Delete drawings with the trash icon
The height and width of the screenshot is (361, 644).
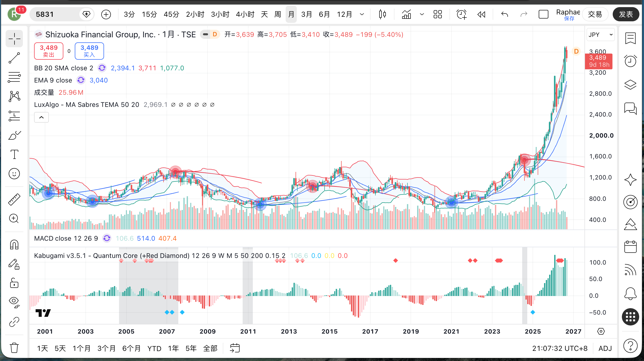[14, 348]
